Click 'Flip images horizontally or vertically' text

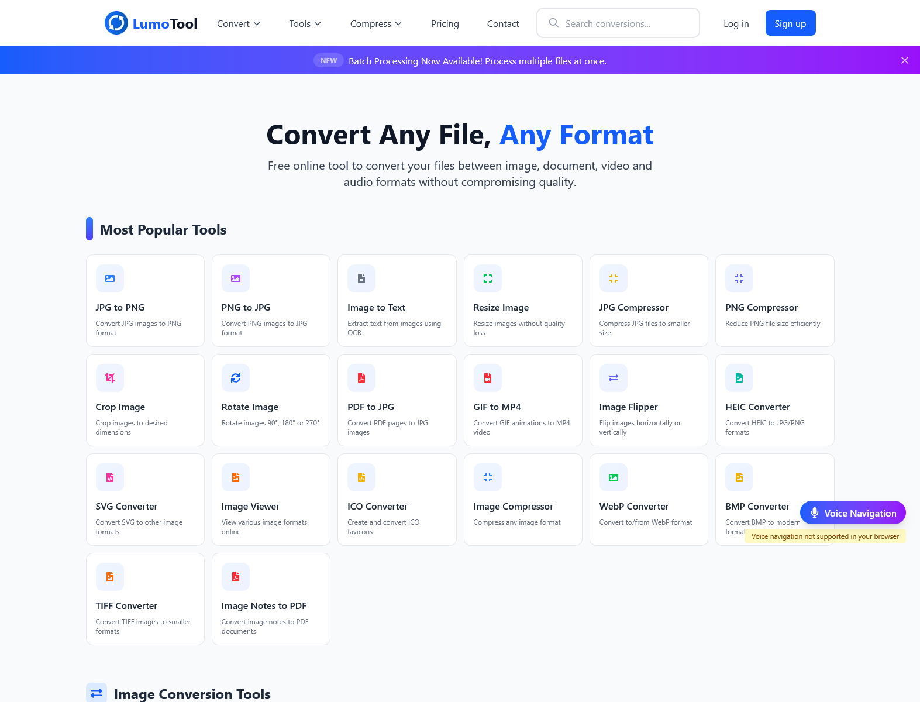point(640,428)
